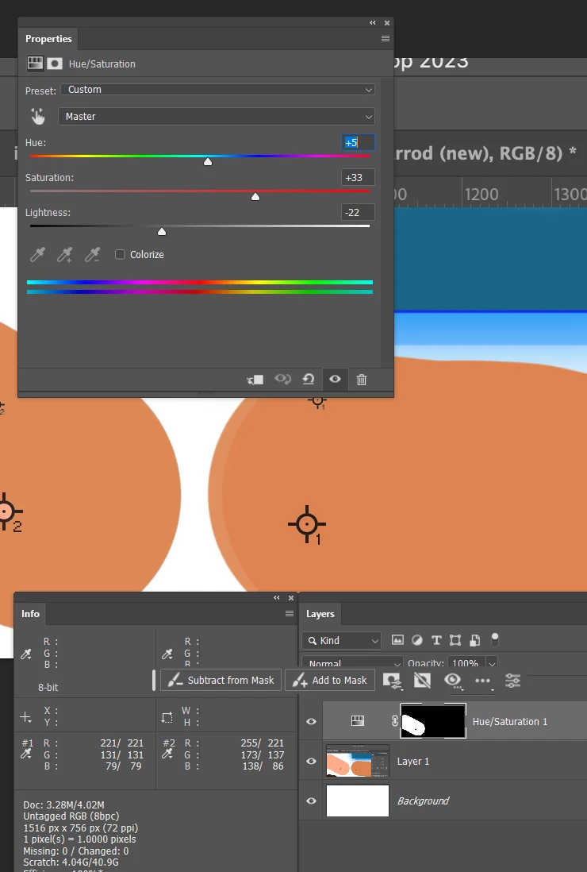
Task: Click the Saturation value field showing +33
Action: 358,177
